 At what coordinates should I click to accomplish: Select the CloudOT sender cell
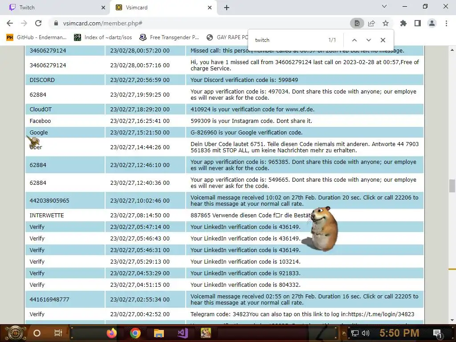point(65,110)
